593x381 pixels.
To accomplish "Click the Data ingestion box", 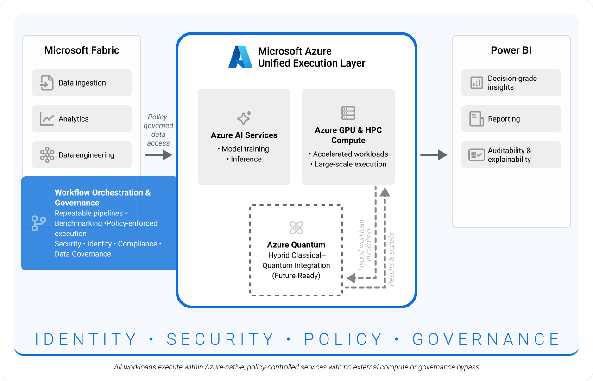I will click(82, 83).
